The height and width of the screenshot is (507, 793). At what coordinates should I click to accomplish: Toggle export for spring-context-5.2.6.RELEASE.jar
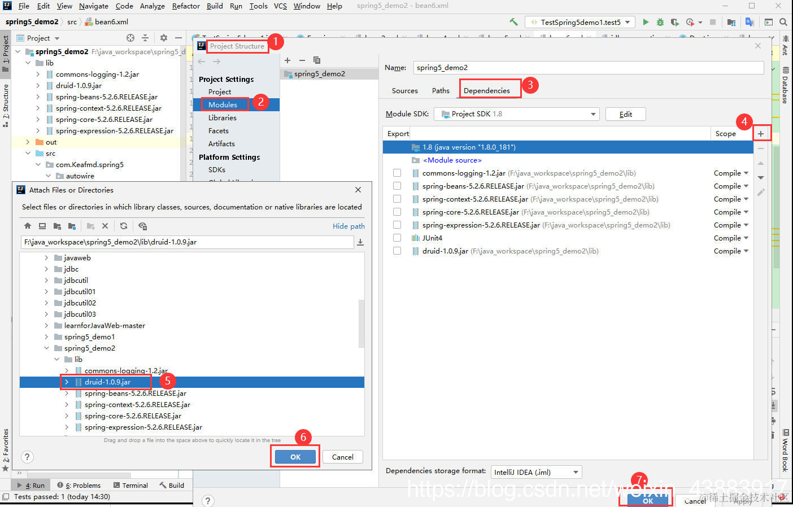pos(397,199)
